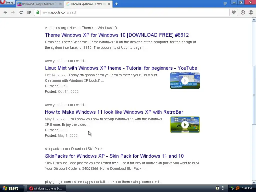Viewport: 256px width, 192px height.
Task: Click the 5:49 PM system clock
Action: point(247,188)
